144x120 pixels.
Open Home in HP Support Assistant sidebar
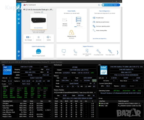tap(19, 11)
